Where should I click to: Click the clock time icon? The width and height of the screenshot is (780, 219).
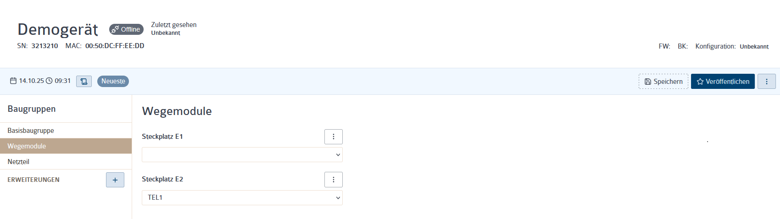49,81
